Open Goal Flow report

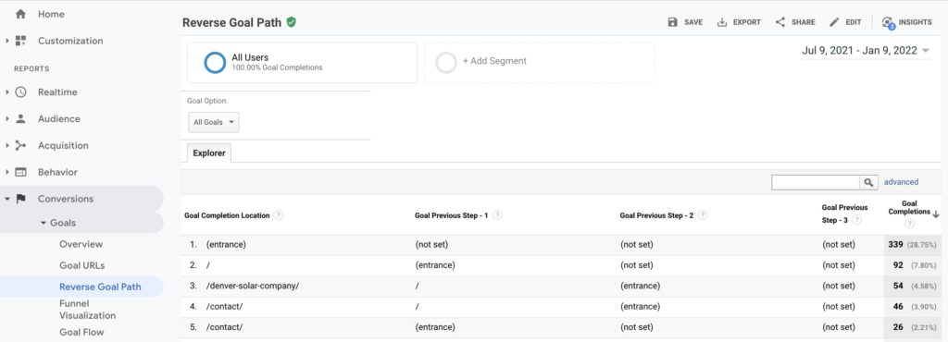coord(81,333)
